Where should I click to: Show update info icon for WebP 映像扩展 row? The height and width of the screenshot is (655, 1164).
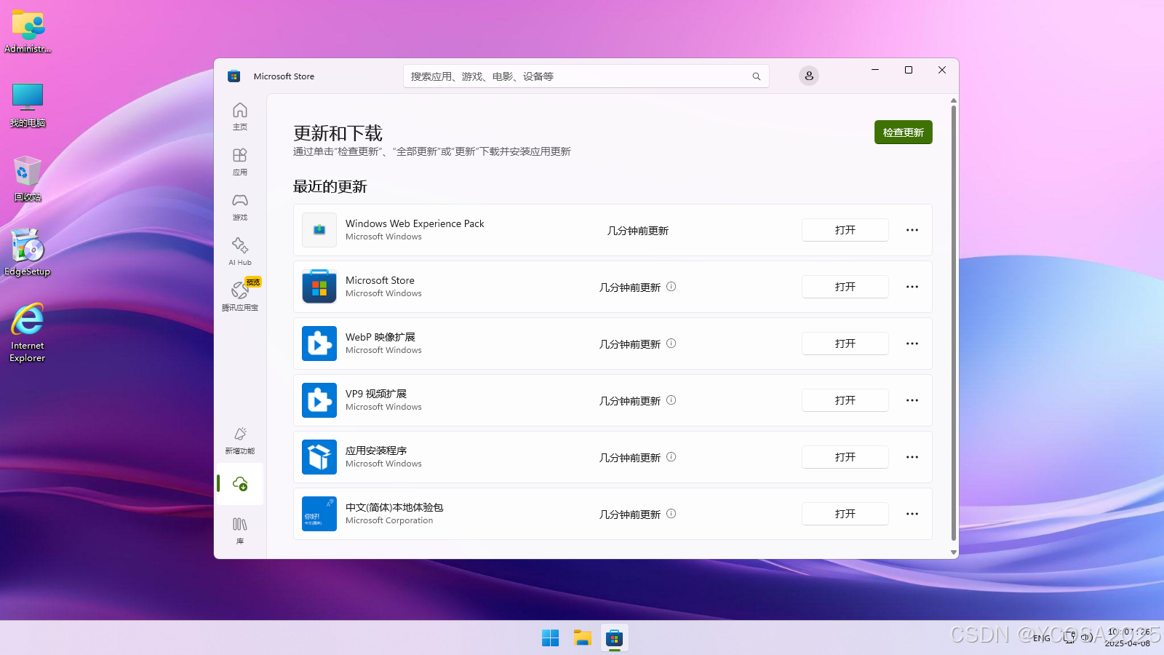click(x=671, y=344)
